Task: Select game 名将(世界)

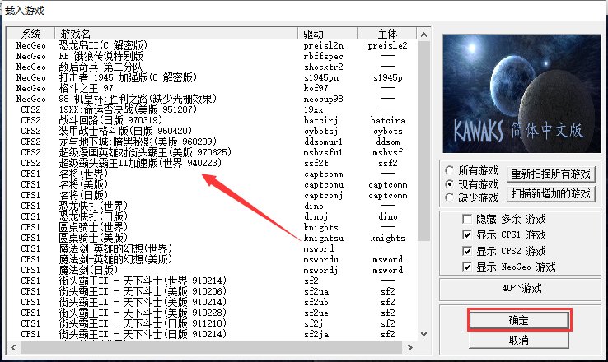Action: 83,174
